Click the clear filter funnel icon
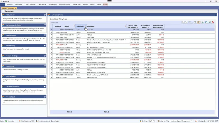The height and width of the screenshot is (123, 219). point(195,22)
